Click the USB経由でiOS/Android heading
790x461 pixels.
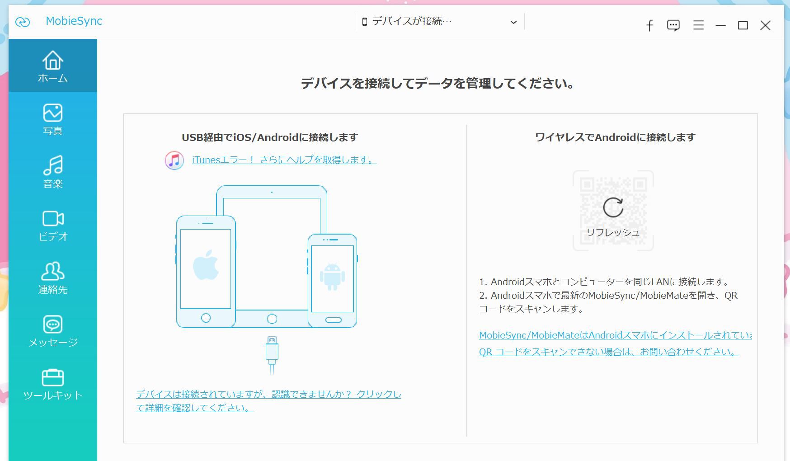pos(270,137)
